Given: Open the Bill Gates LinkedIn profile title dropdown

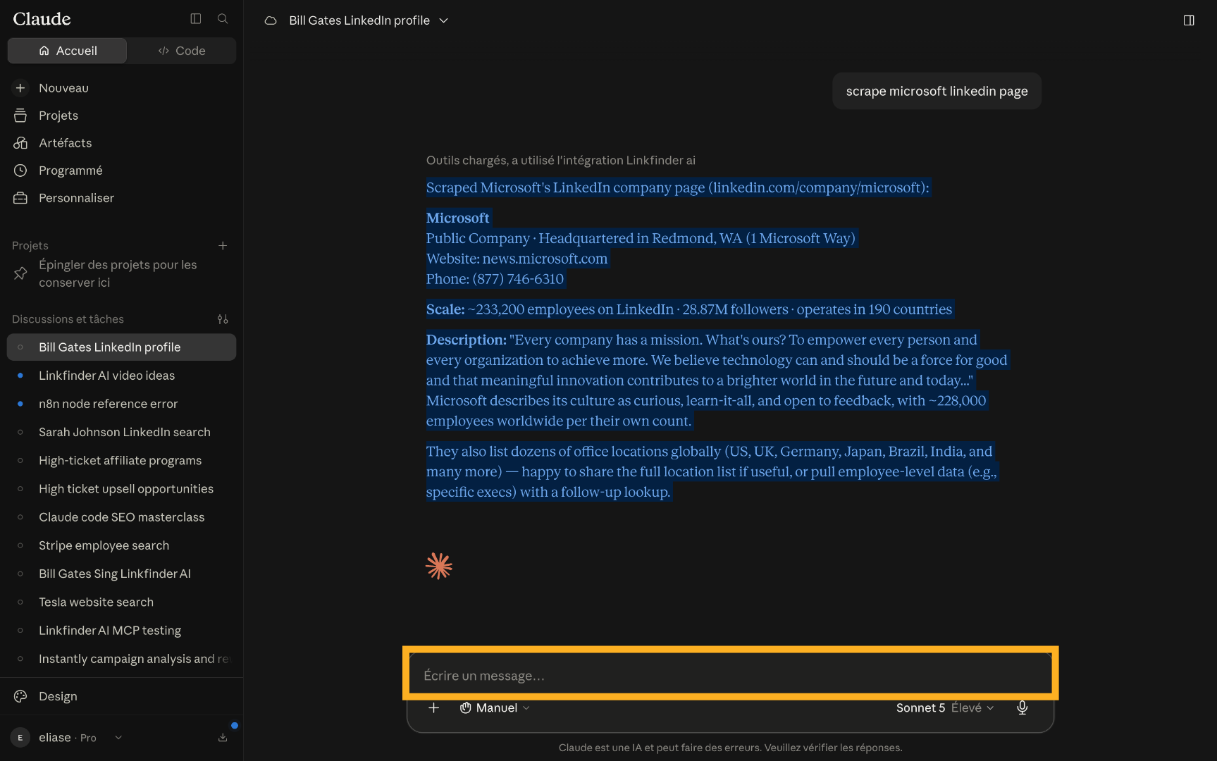Looking at the screenshot, I should 369,20.
